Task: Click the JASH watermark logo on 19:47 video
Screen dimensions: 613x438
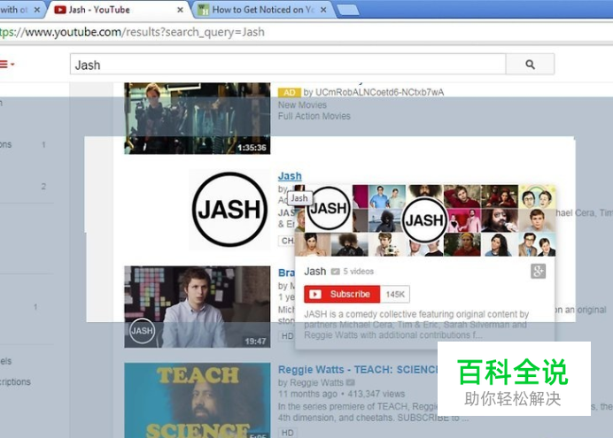Action: 142,331
